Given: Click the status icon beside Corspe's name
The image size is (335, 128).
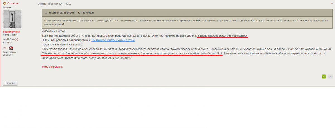Looking at the screenshot, I should point(4,3).
